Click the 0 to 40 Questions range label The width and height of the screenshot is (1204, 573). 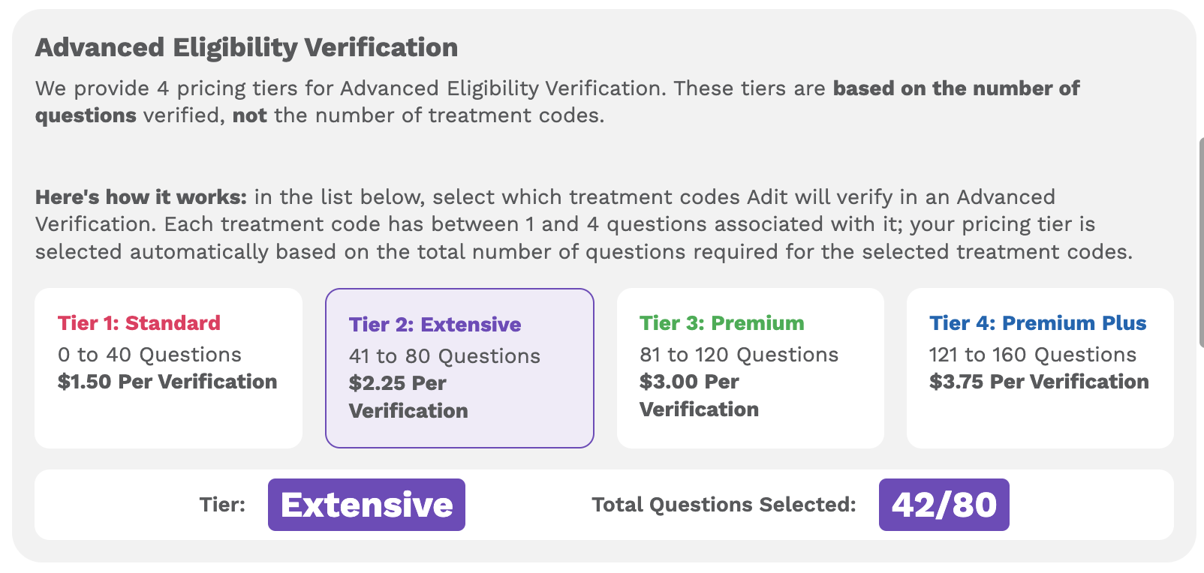[149, 354]
